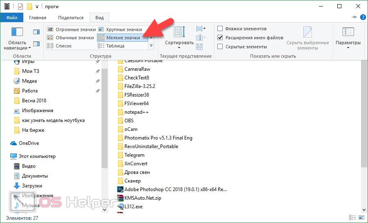The width and height of the screenshot is (368, 223).
Task: Click the file list vertical scrollbar
Action: coord(363,123)
